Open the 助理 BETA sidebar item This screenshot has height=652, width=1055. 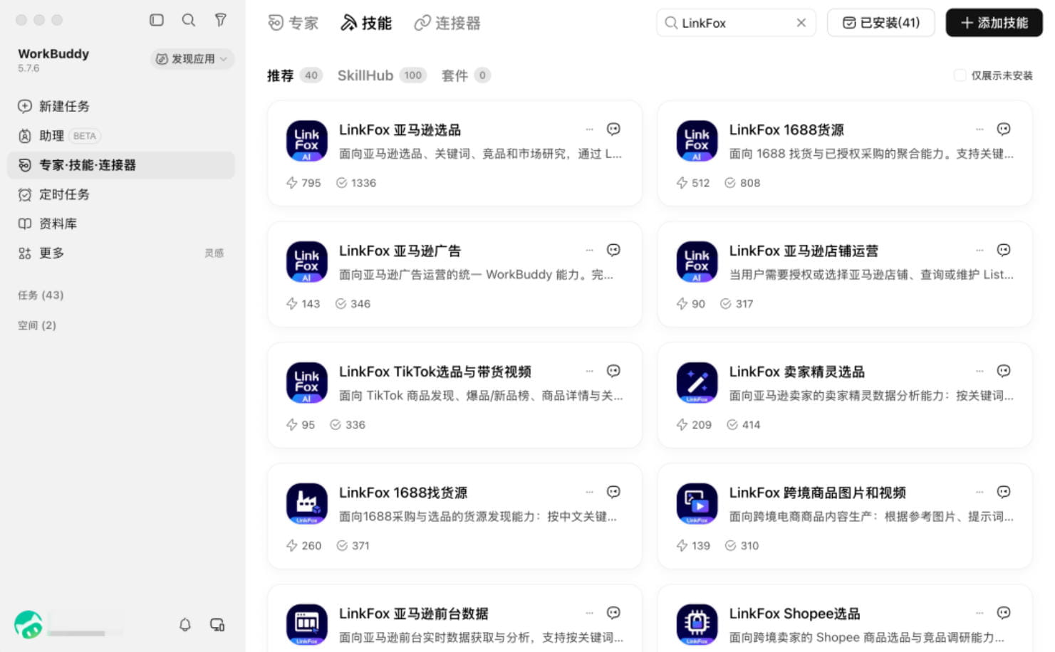pos(121,135)
